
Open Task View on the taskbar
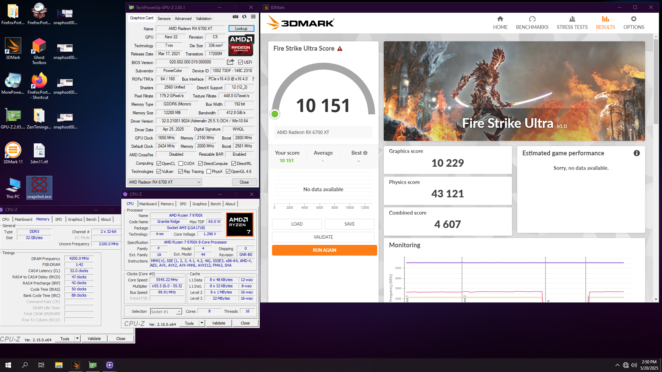pos(41,365)
